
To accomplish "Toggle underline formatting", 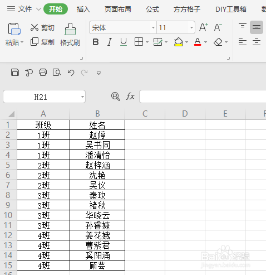I will pos(124,42).
